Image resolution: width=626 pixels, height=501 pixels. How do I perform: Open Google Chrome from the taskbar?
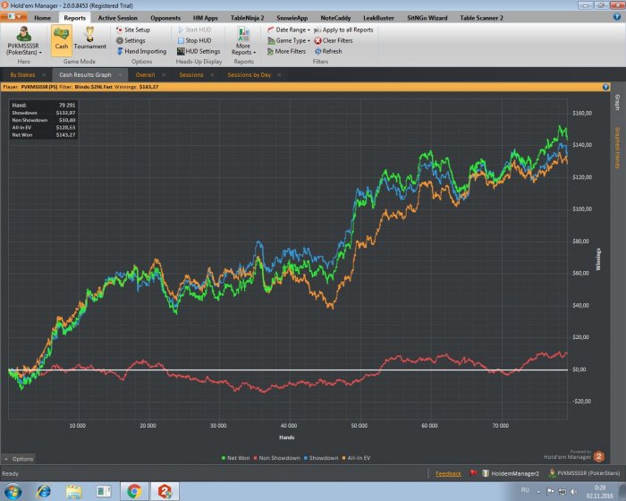133,491
